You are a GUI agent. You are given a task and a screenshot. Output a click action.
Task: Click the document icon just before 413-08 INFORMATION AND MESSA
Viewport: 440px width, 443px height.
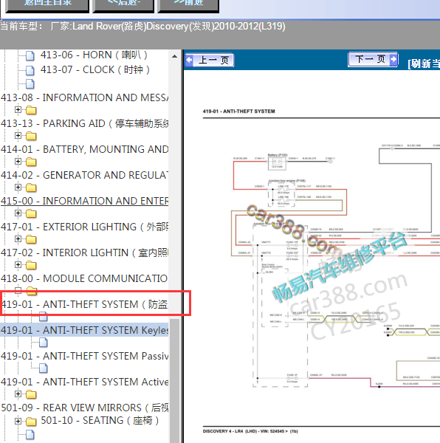30,84
